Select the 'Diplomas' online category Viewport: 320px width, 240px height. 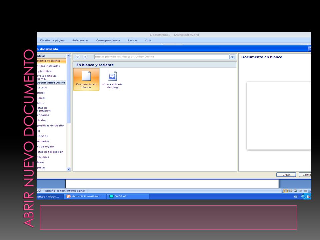(x=41, y=98)
